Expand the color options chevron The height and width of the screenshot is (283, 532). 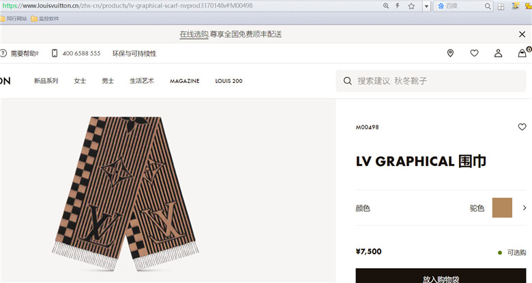524,208
